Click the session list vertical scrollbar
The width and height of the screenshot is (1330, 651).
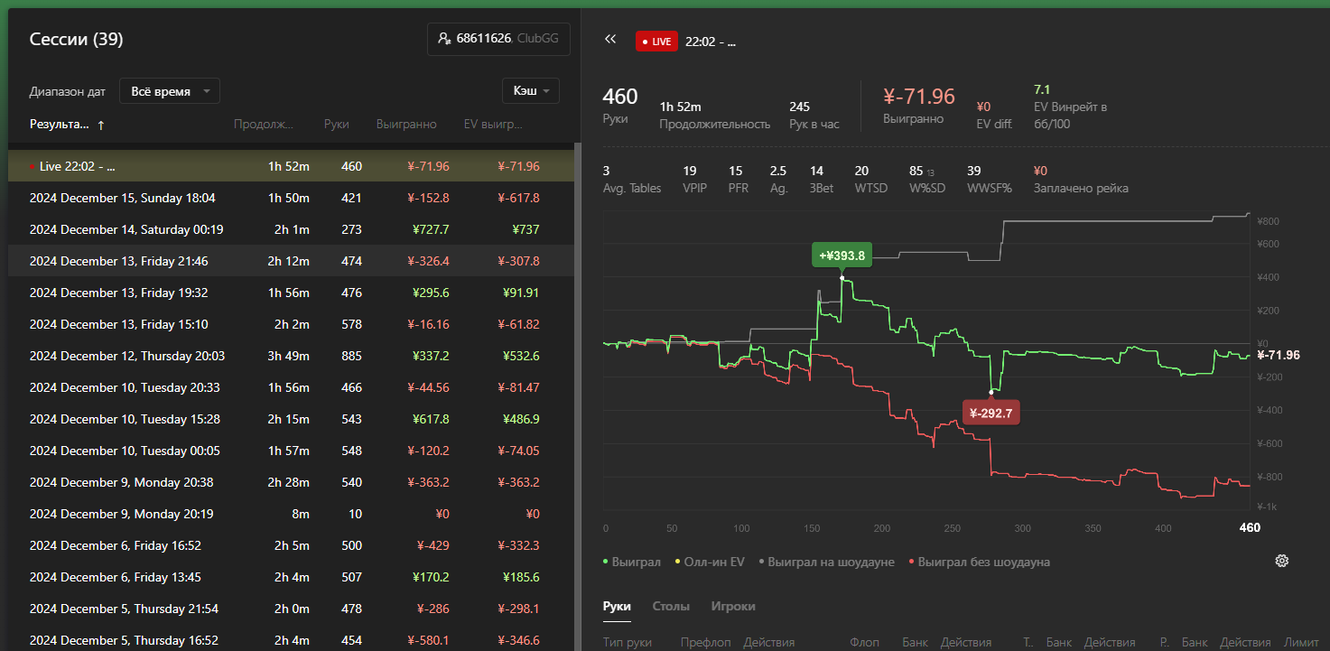coord(577,397)
